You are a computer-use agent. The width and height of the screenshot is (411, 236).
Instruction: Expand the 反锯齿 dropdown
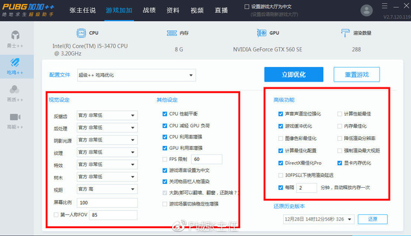tap(107, 115)
